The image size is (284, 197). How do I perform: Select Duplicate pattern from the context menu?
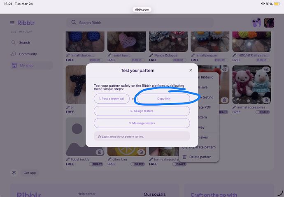tap(202, 147)
